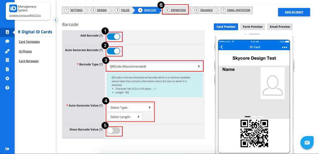Click help [?] next to Auto Generate Barcode
The height and width of the screenshot is (154, 318).
(101, 50)
